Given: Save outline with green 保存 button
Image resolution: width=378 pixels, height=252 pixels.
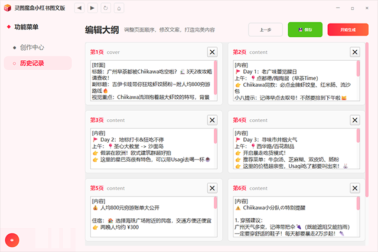Looking at the screenshot, I should pos(305,30).
